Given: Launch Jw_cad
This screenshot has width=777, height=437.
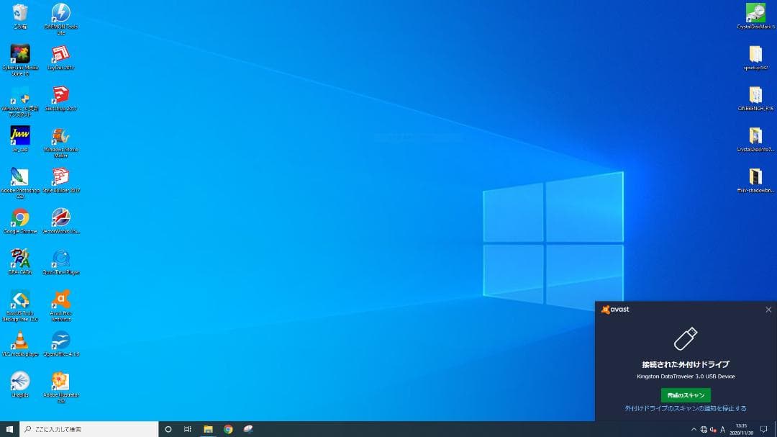Looking at the screenshot, I should pos(19,137).
